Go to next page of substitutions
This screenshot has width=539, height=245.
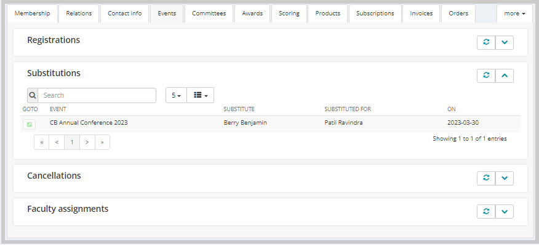click(x=87, y=142)
